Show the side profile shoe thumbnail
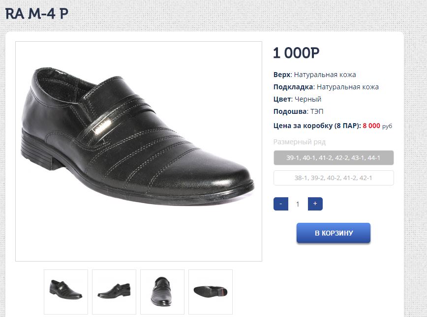 tap(114, 291)
